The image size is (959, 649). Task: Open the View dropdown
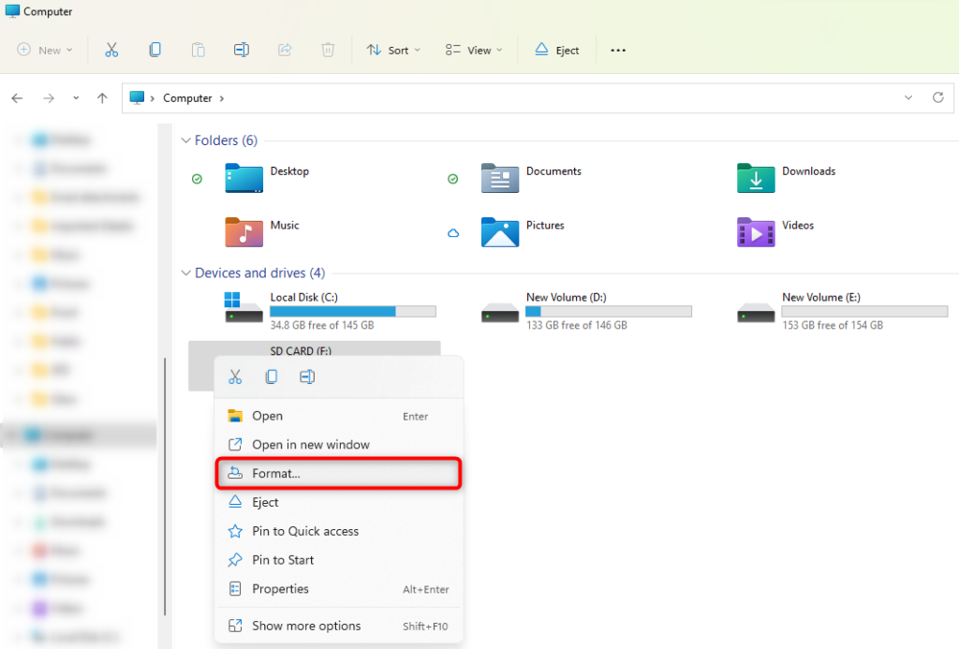click(x=474, y=50)
